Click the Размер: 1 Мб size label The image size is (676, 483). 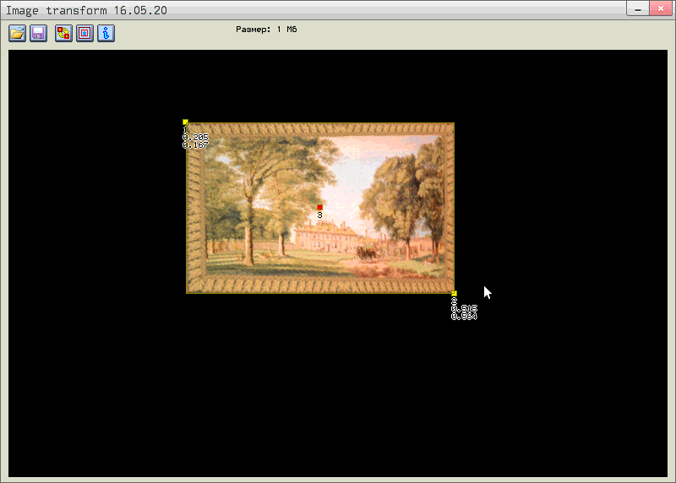(x=266, y=30)
